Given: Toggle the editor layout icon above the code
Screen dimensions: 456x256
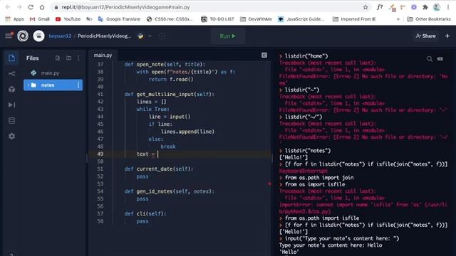Looking at the screenshot, I should [264, 55].
